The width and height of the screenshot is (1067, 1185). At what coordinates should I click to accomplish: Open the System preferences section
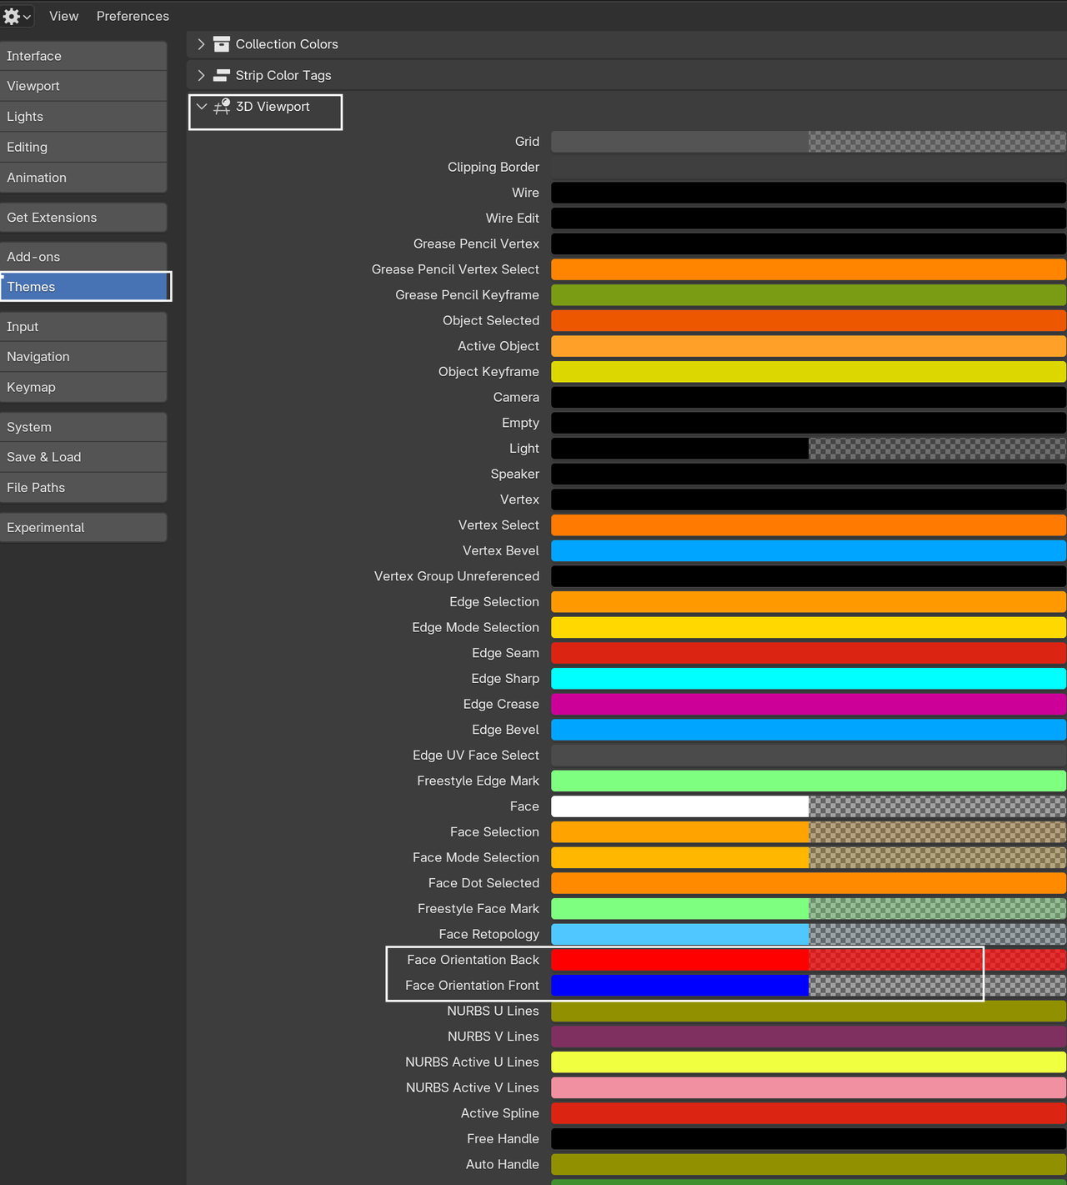[83, 427]
